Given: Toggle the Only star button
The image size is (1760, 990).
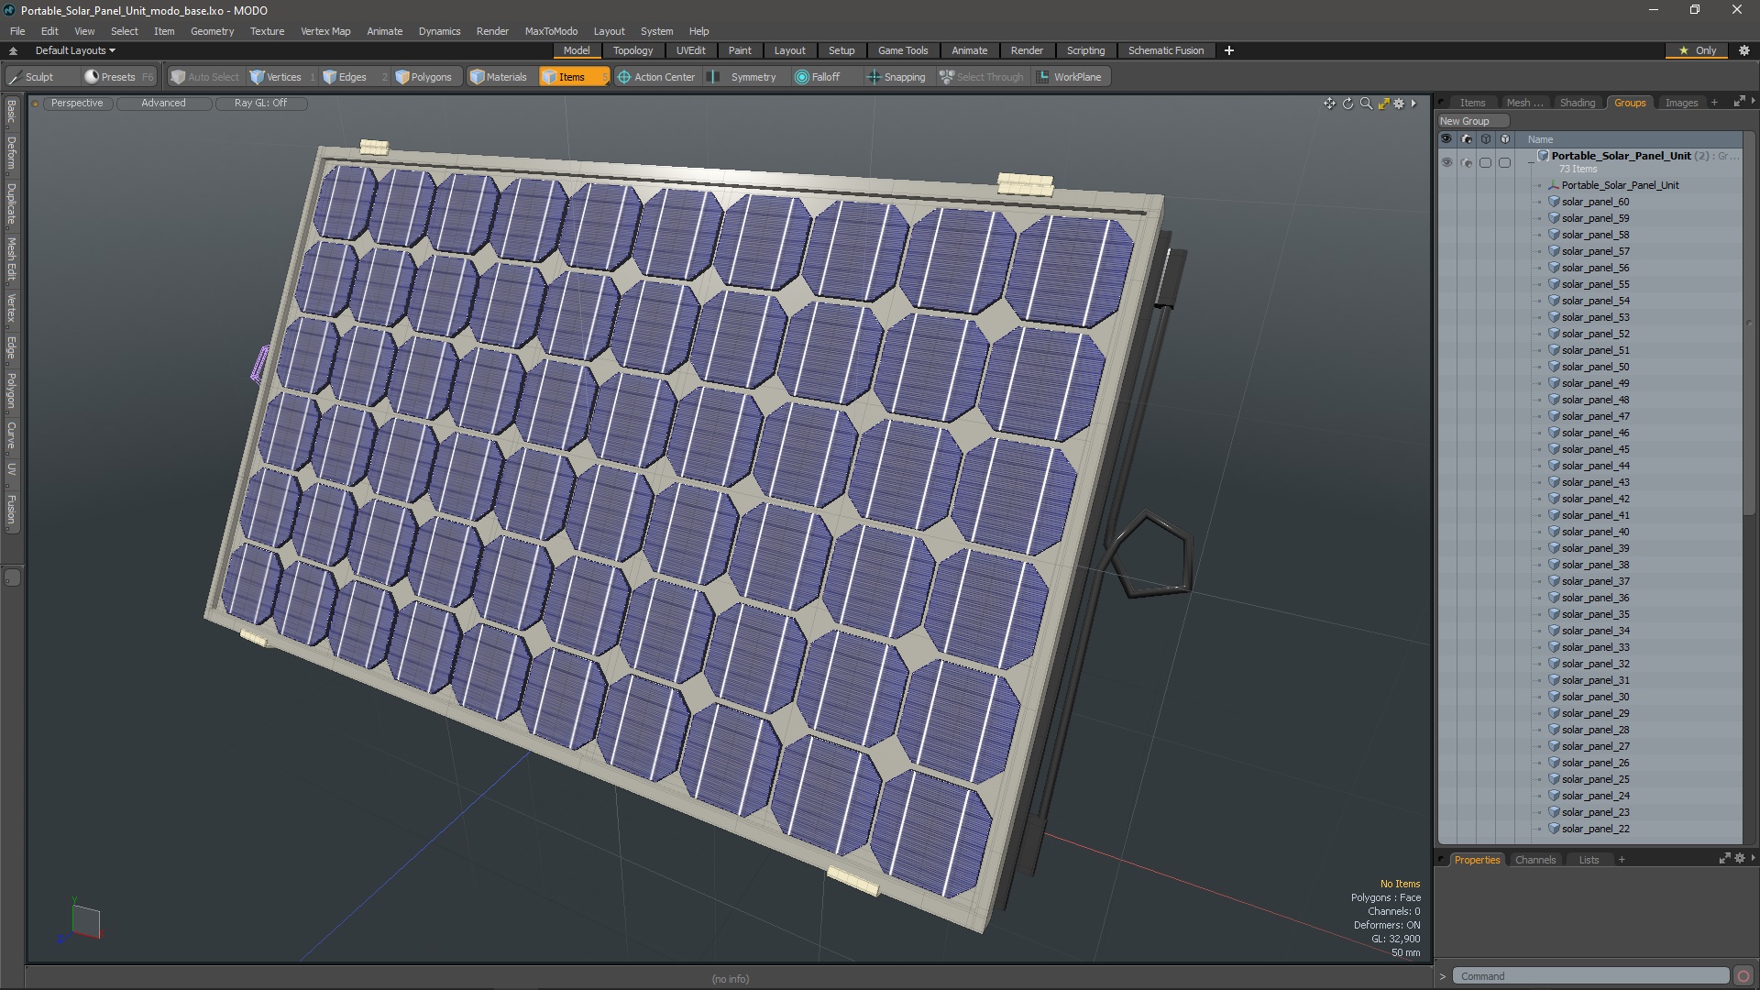Looking at the screenshot, I should (x=1698, y=50).
